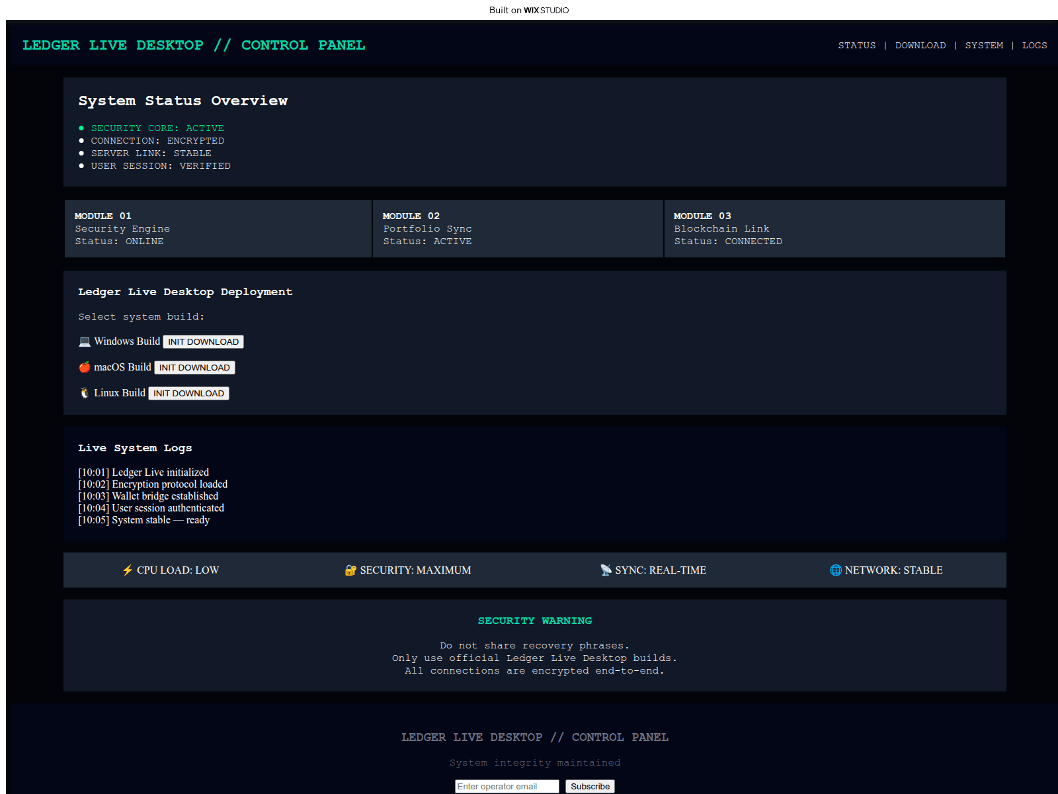The image size is (1058, 794).
Task: Click the SYNC: REAL-TIME status text
Action: [x=661, y=570]
